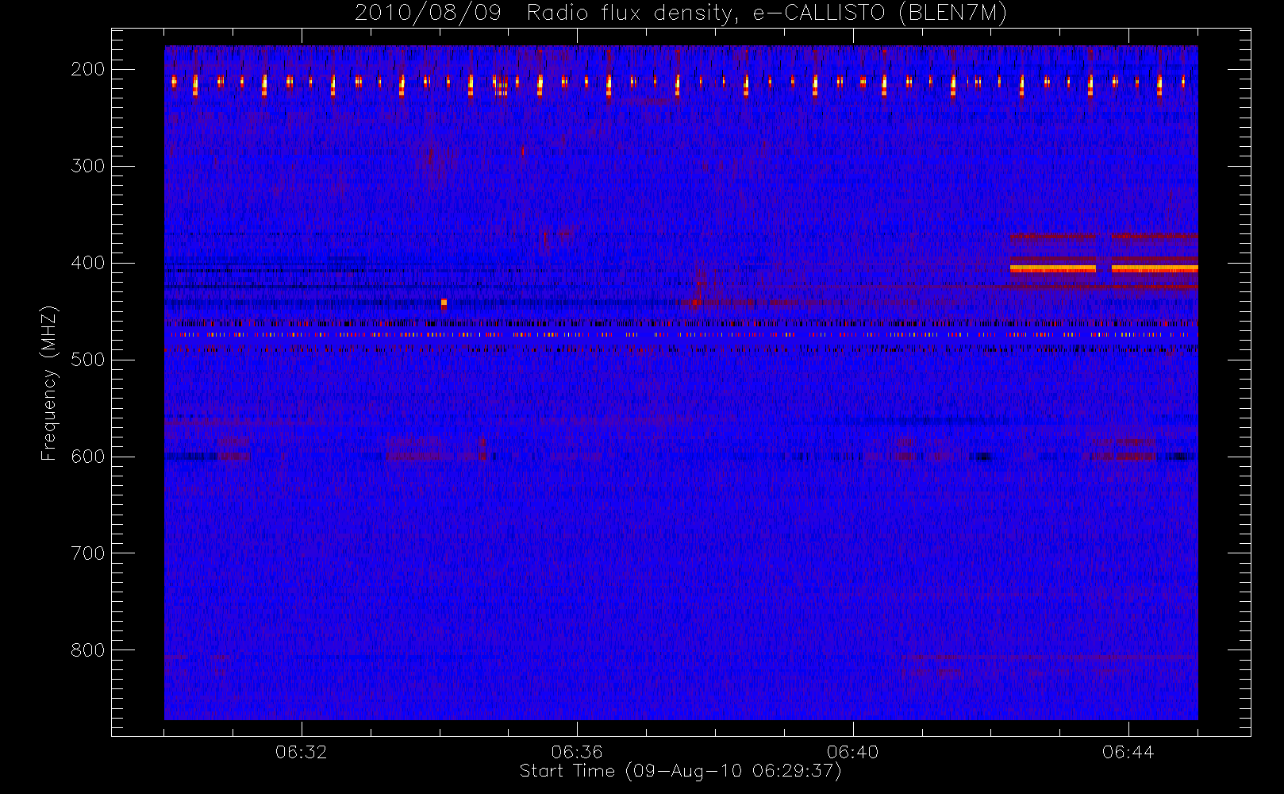Click the 300 frequency tick label
Screen dimensions: 1284x794
(x=88, y=166)
